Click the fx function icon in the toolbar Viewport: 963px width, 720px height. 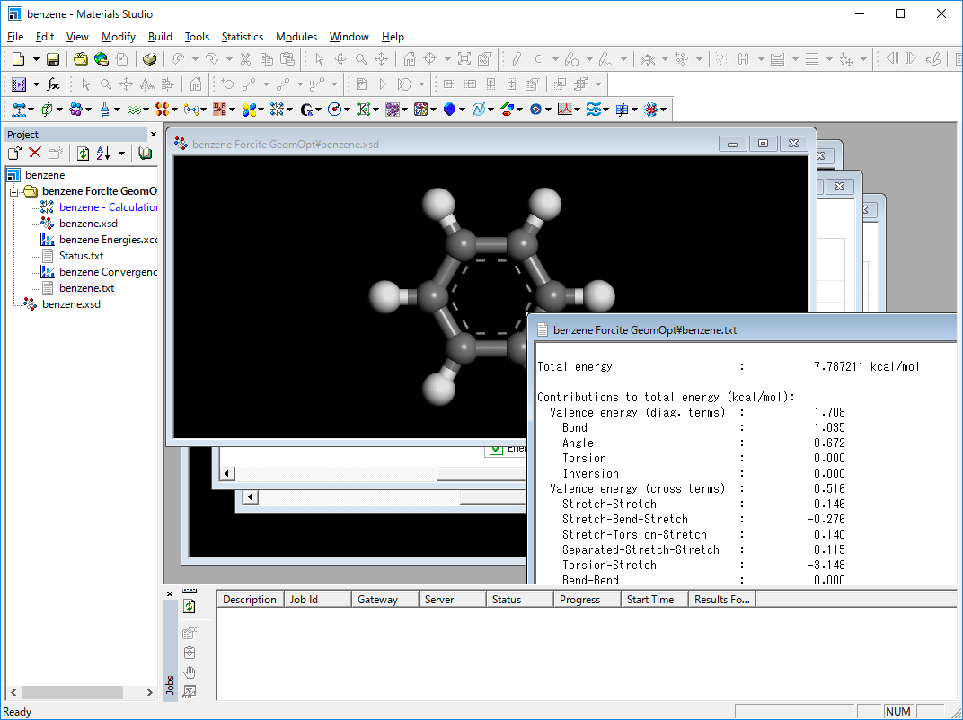(x=53, y=84)
